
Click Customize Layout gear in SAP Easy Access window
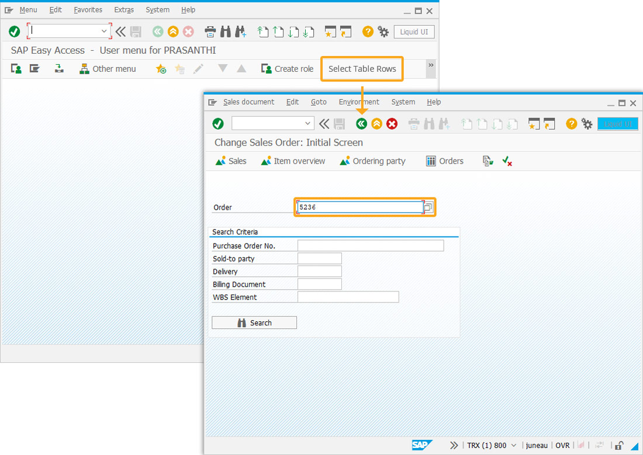[383, 32]
